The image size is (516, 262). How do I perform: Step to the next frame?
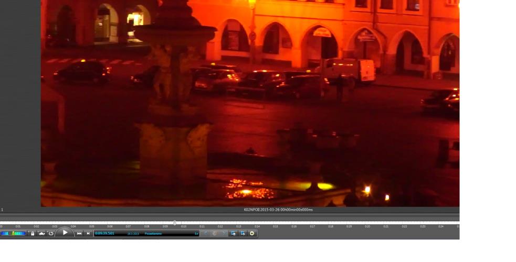click(88, 233)
